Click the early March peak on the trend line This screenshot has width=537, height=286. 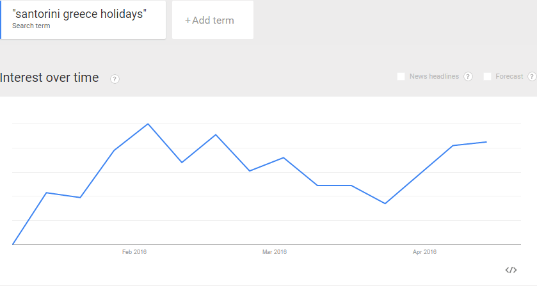point(284,157)
